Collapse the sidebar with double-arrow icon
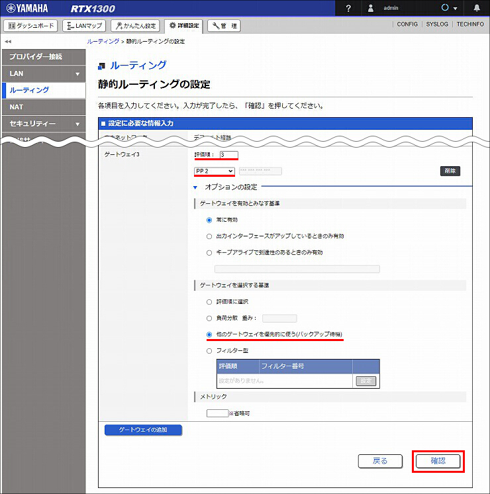 pyautogui.click(x=8, y=42)
